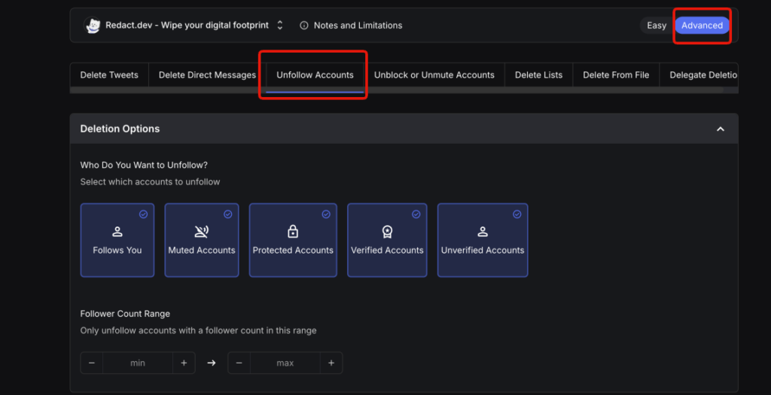The image size is (771, 395).
Task: Switch to Easy mode
Action: (657, 26)
